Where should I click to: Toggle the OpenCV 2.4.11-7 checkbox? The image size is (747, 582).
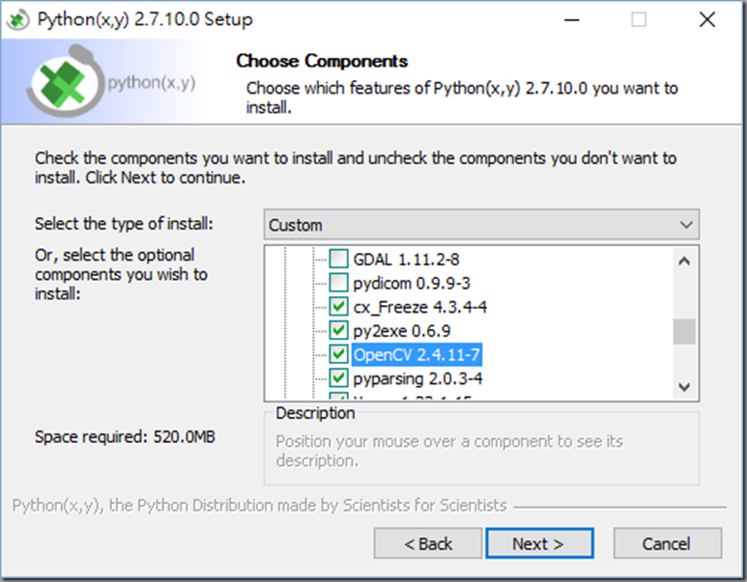[338, 354]
